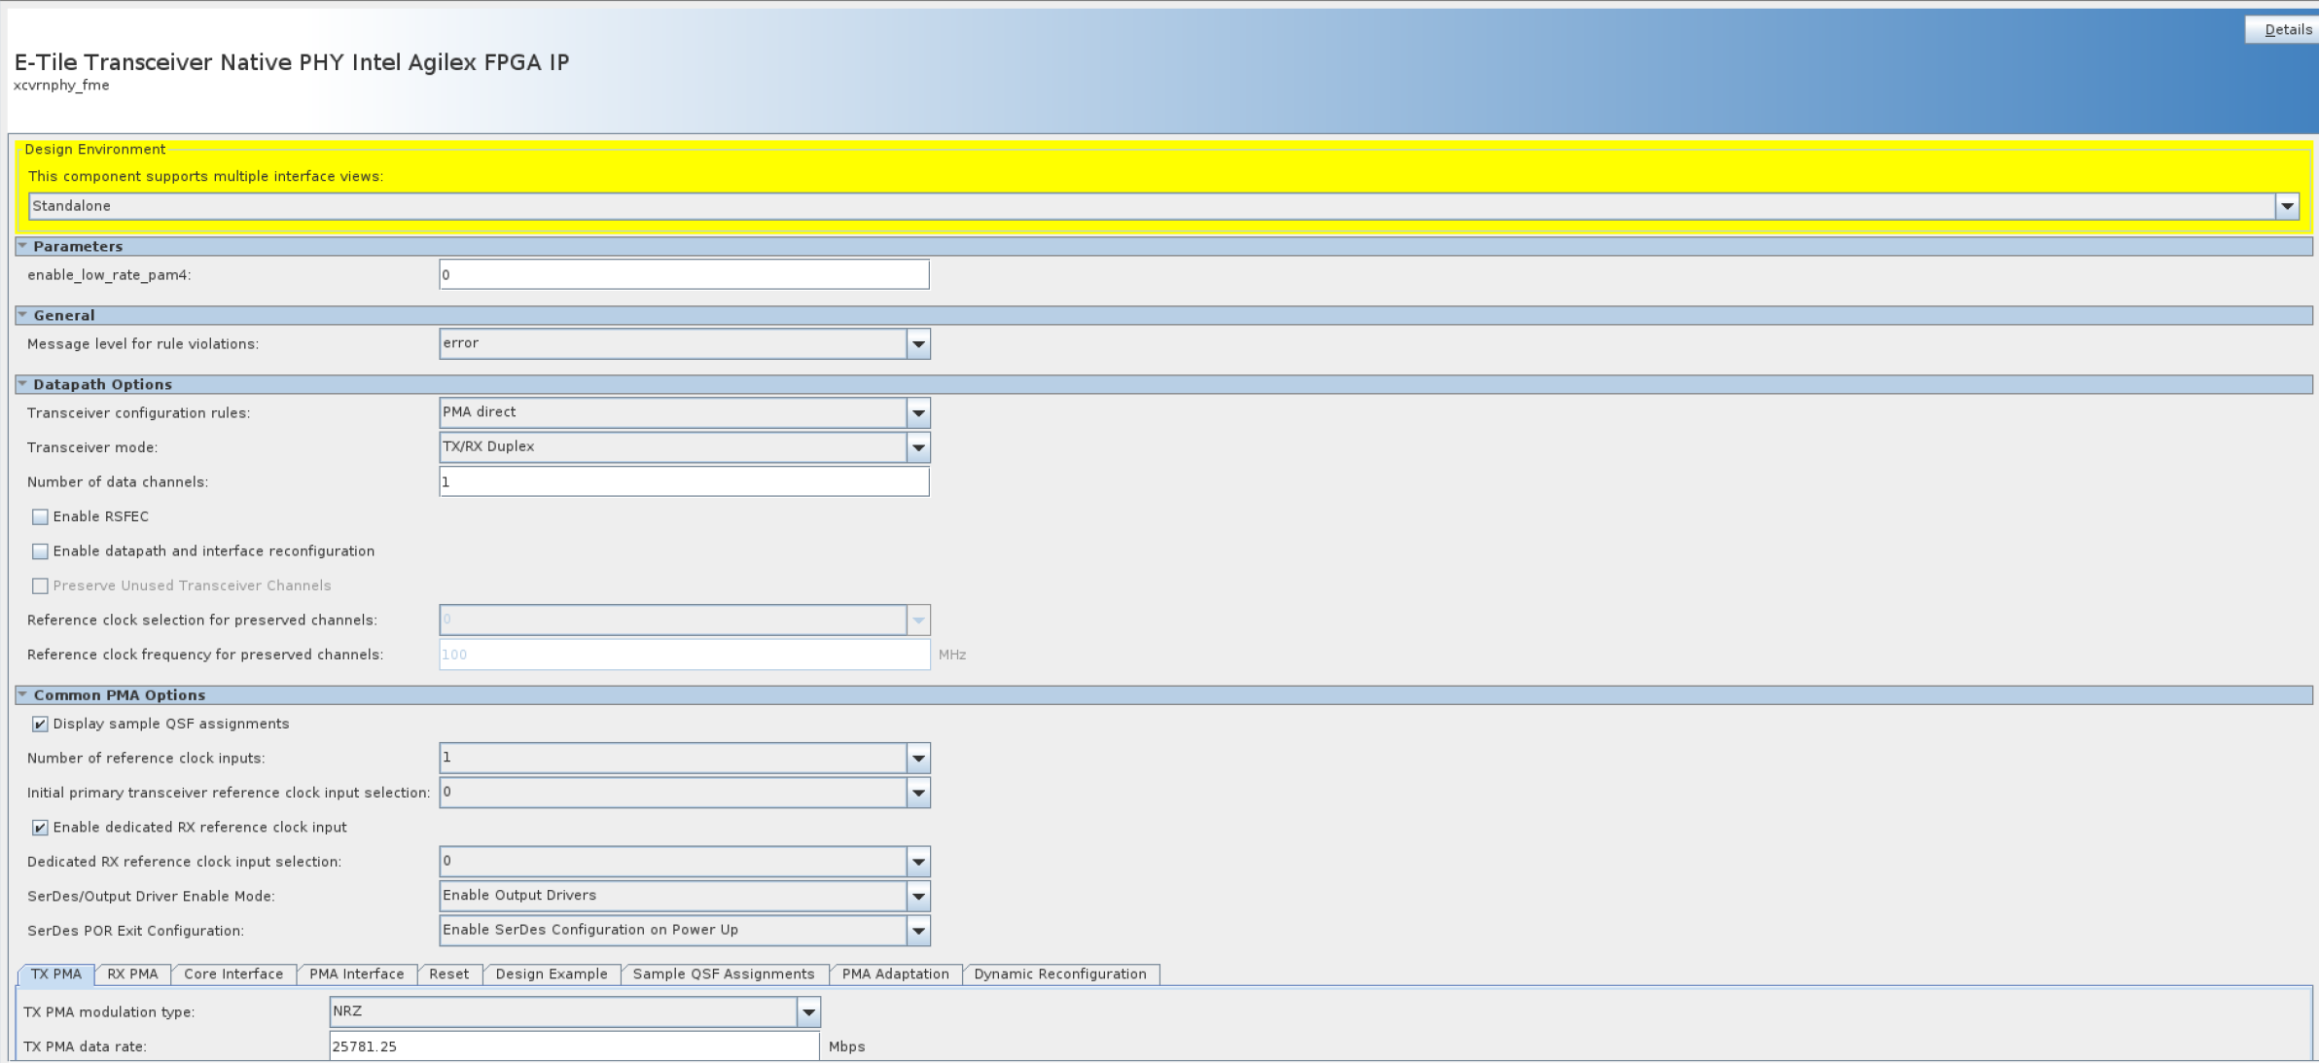This screenshot has width=2319, height=1063.
Task: Click the Number of data channels field
Action: click(x=683, y=482)
